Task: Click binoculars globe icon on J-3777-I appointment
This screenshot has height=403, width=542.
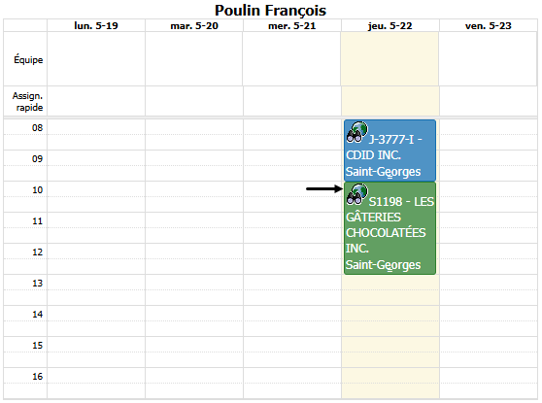Action: tap(357, 132)
